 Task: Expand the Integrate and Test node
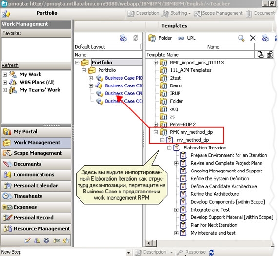click(x=176, y=210)
